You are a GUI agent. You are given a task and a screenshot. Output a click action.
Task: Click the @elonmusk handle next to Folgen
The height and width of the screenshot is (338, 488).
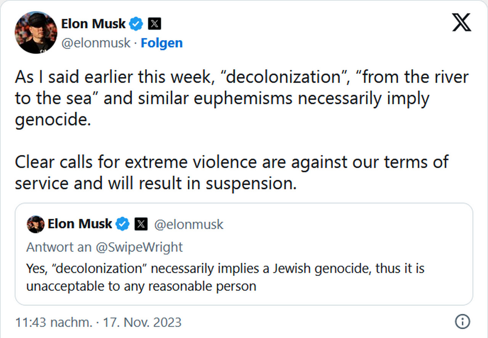(96, 43)
